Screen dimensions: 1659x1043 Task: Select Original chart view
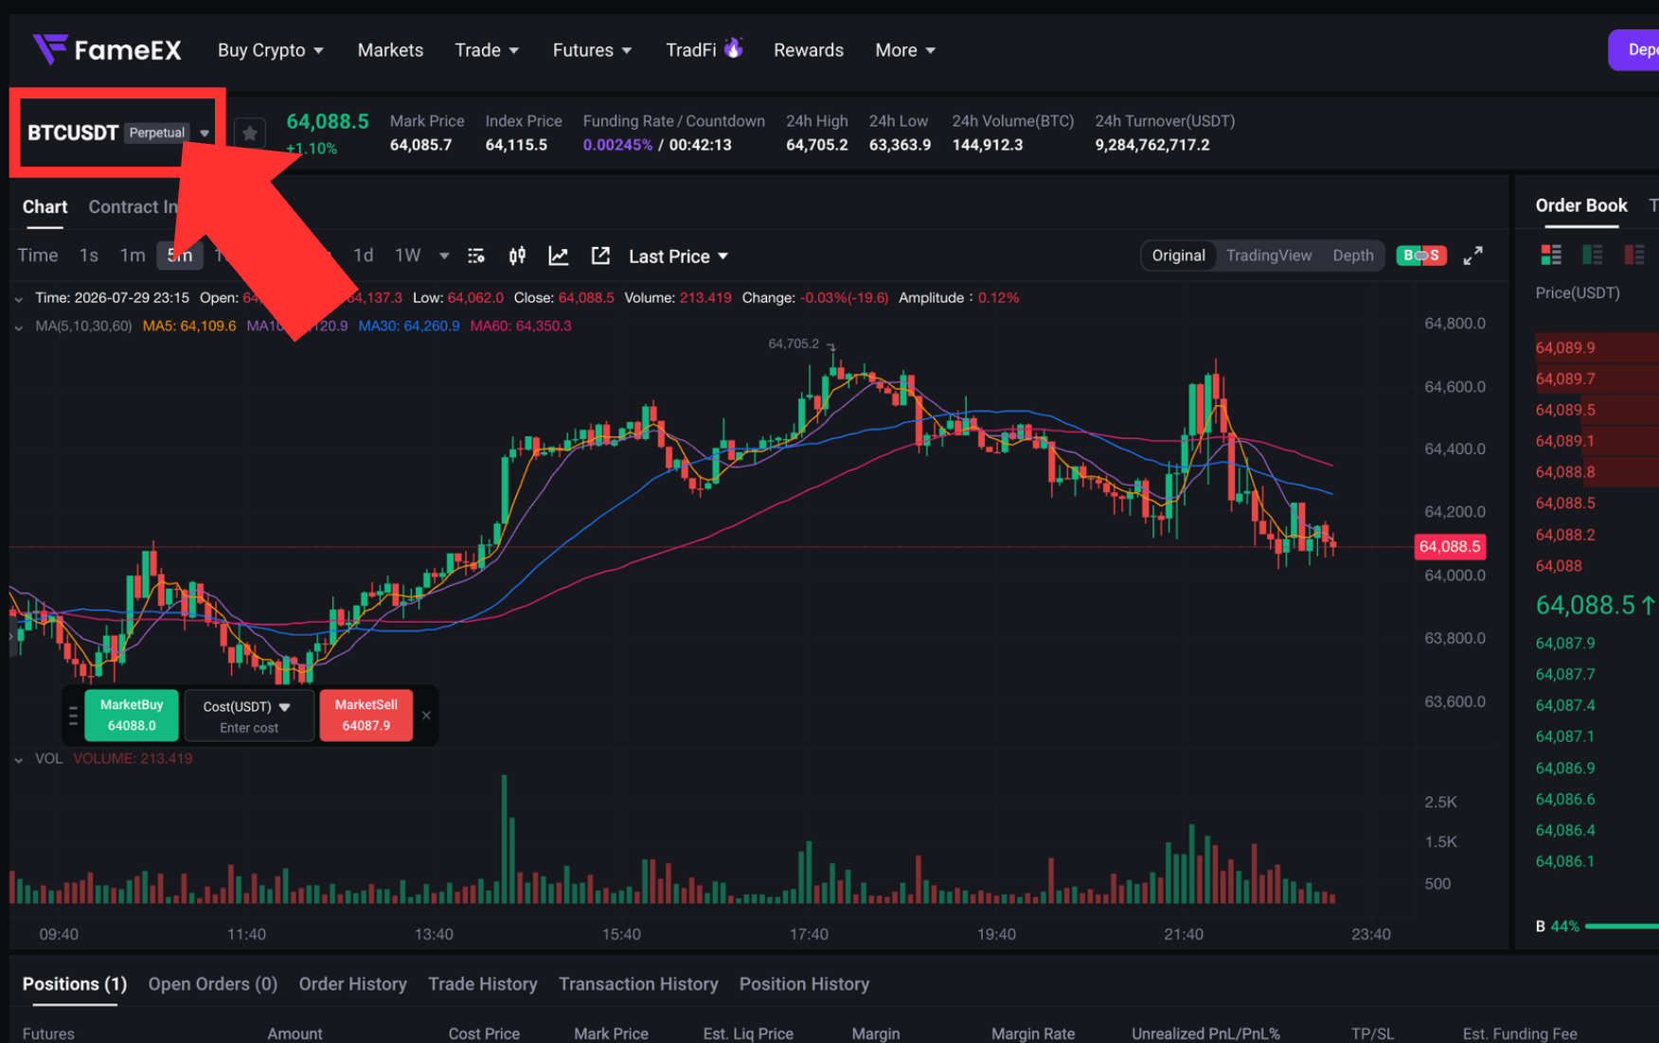click(1178, 256)
